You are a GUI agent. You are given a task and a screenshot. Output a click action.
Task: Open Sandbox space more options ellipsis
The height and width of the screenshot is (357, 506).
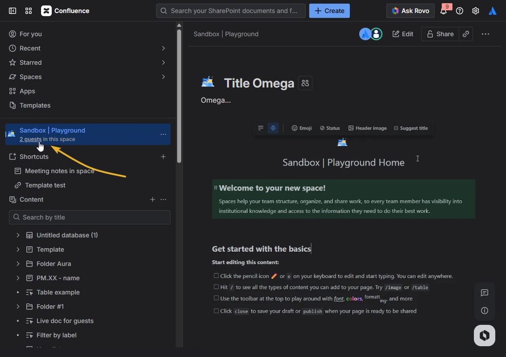163,134
